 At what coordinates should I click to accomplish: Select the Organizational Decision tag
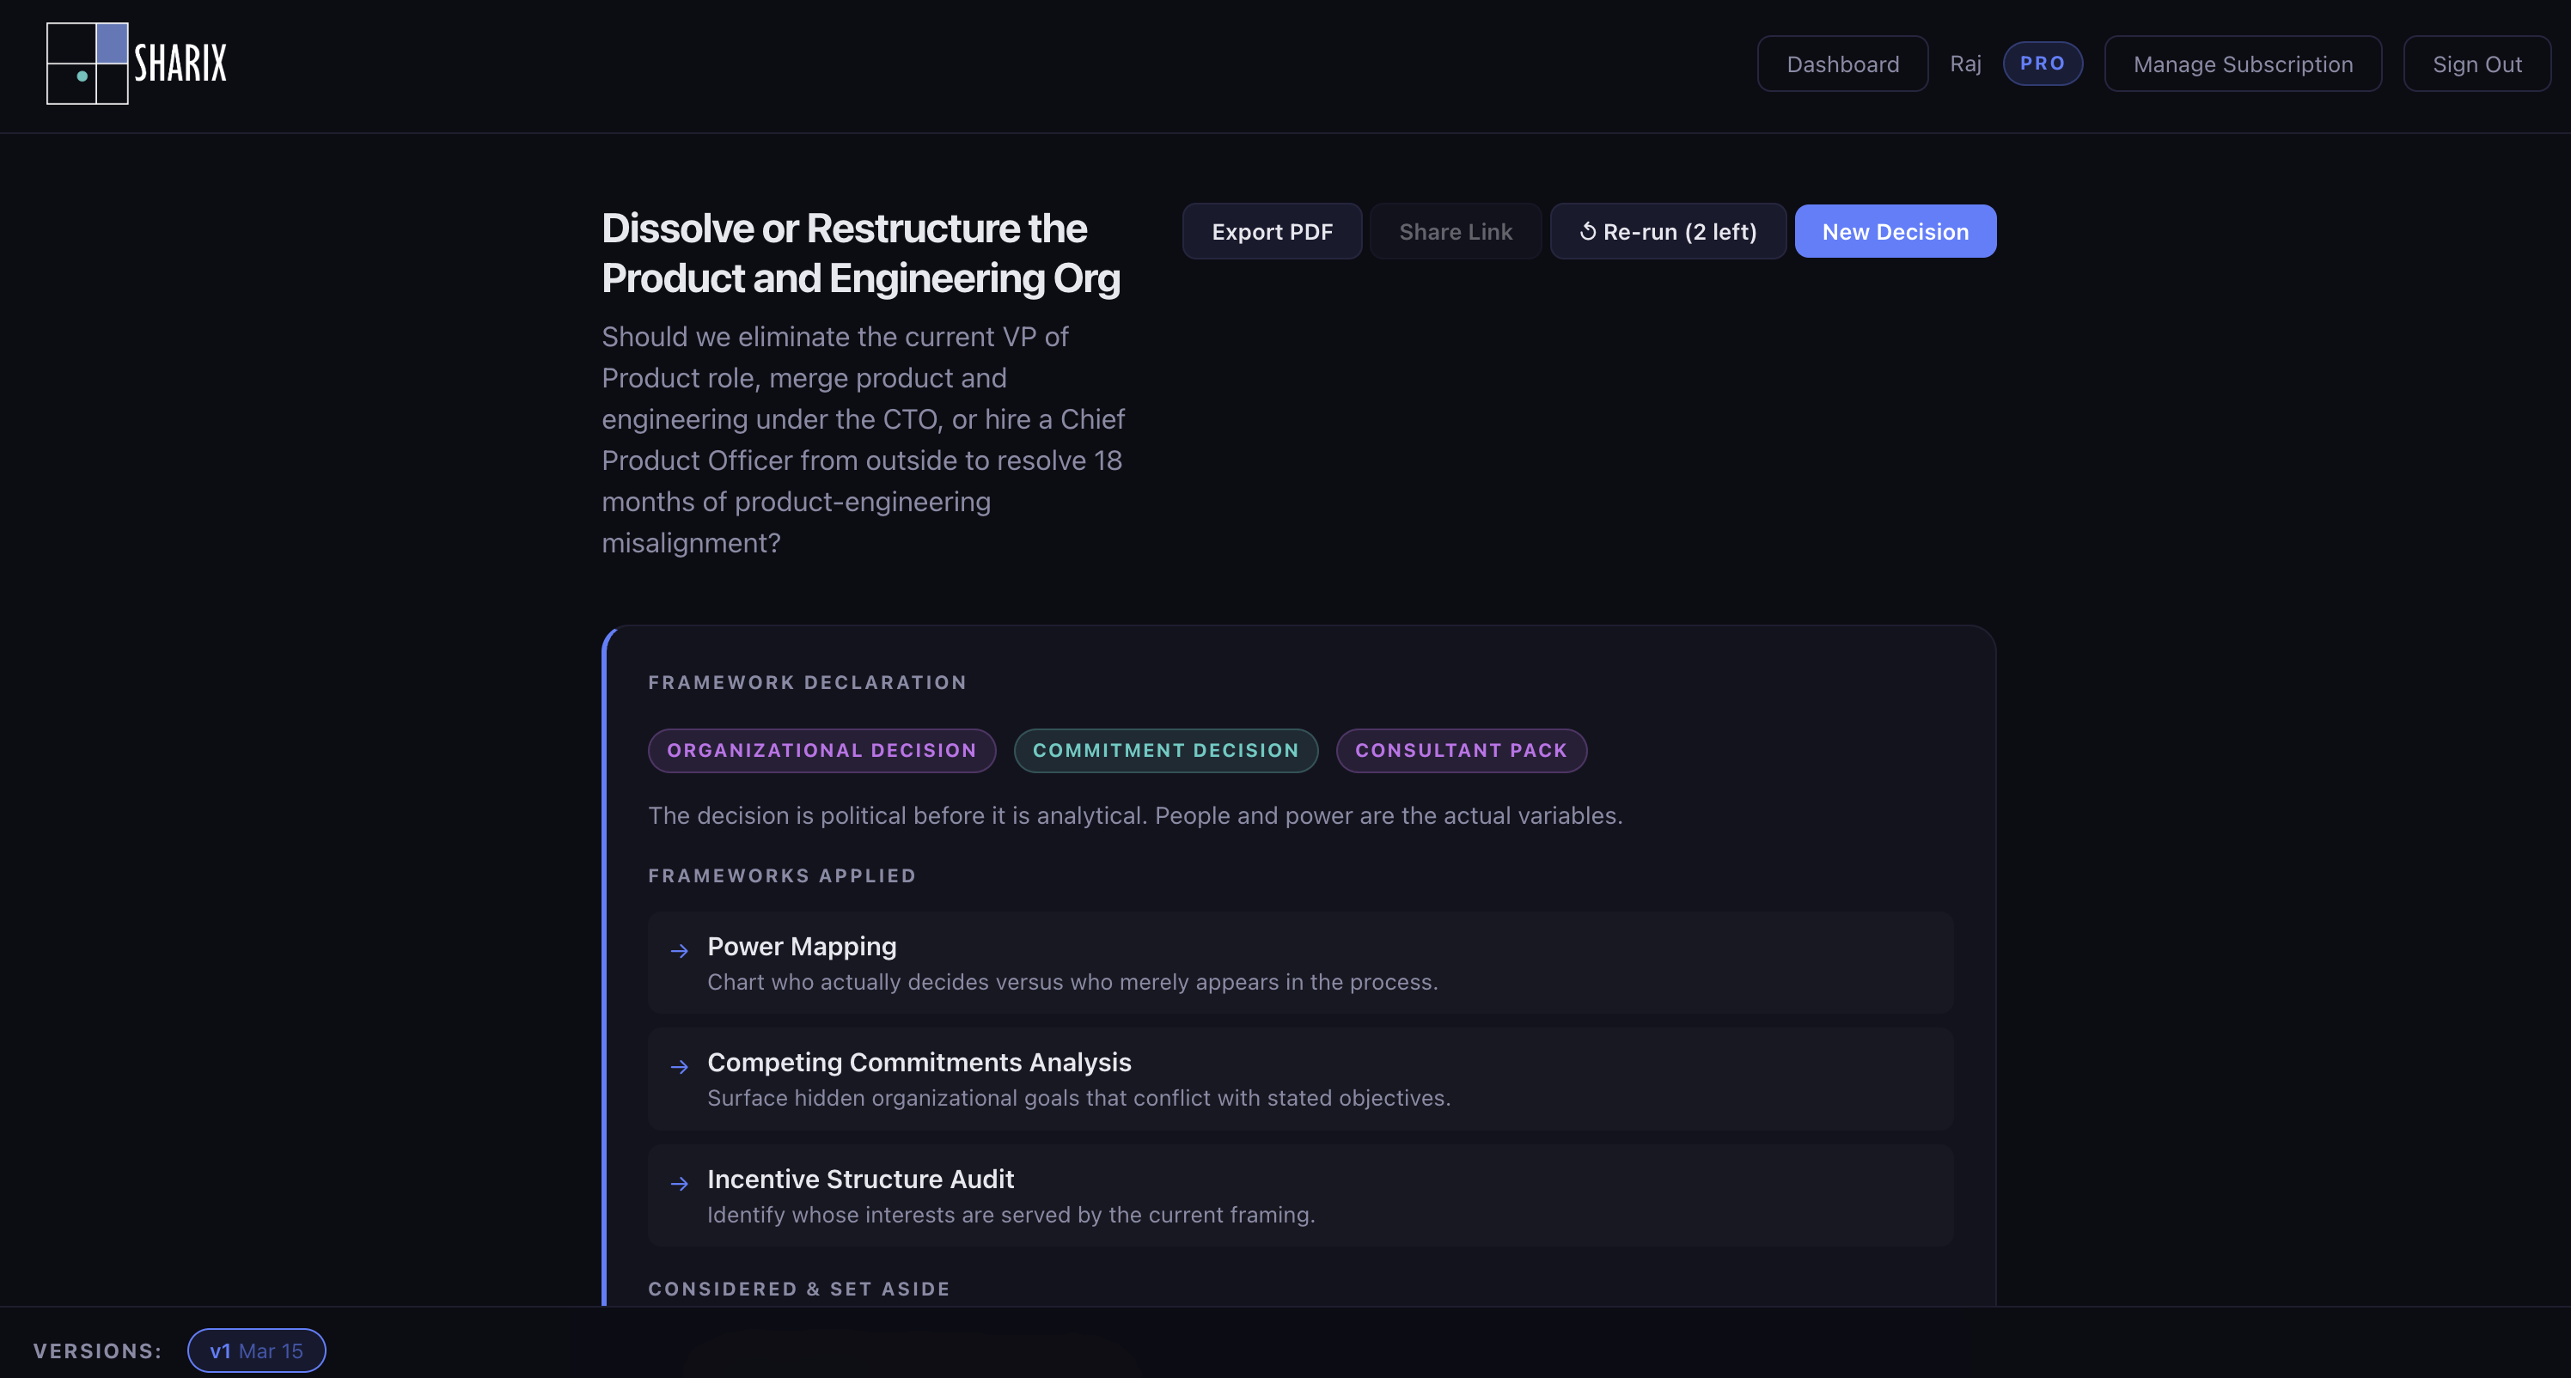click(821, 750)
